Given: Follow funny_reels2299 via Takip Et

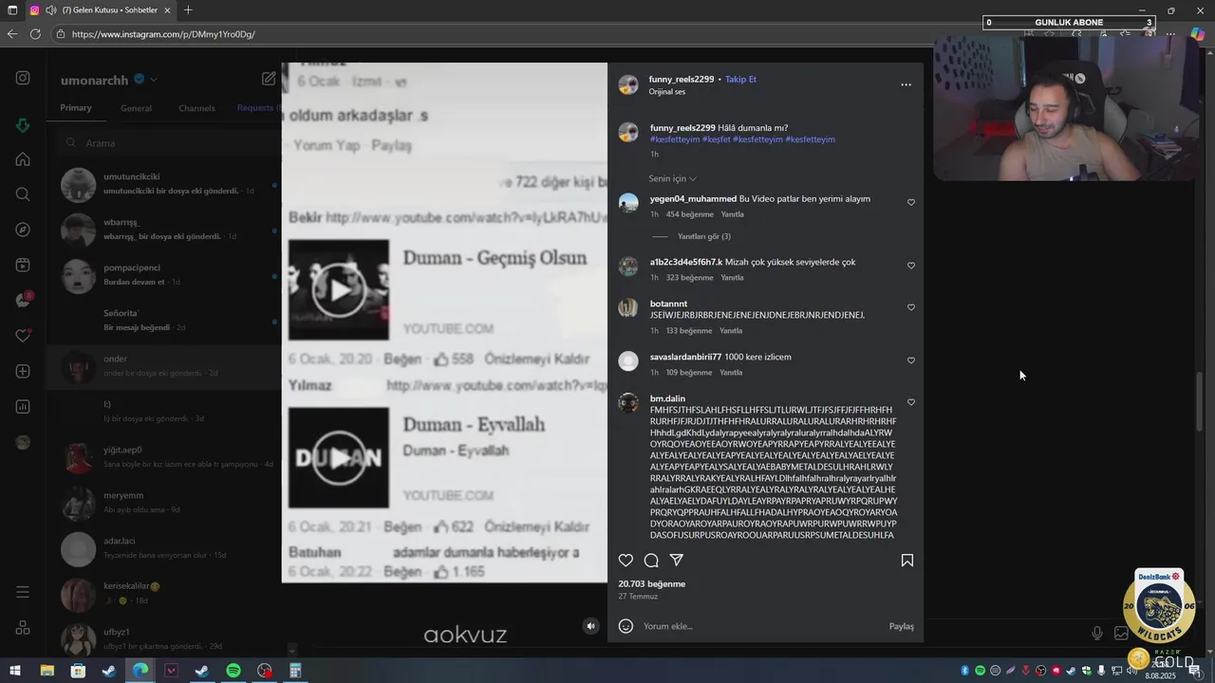Looking at the screenshot, I should [x=740, y=79].
